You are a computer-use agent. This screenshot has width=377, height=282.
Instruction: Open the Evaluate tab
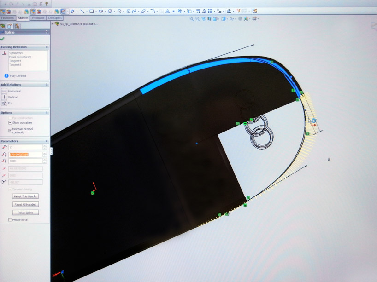click(38, 18)
